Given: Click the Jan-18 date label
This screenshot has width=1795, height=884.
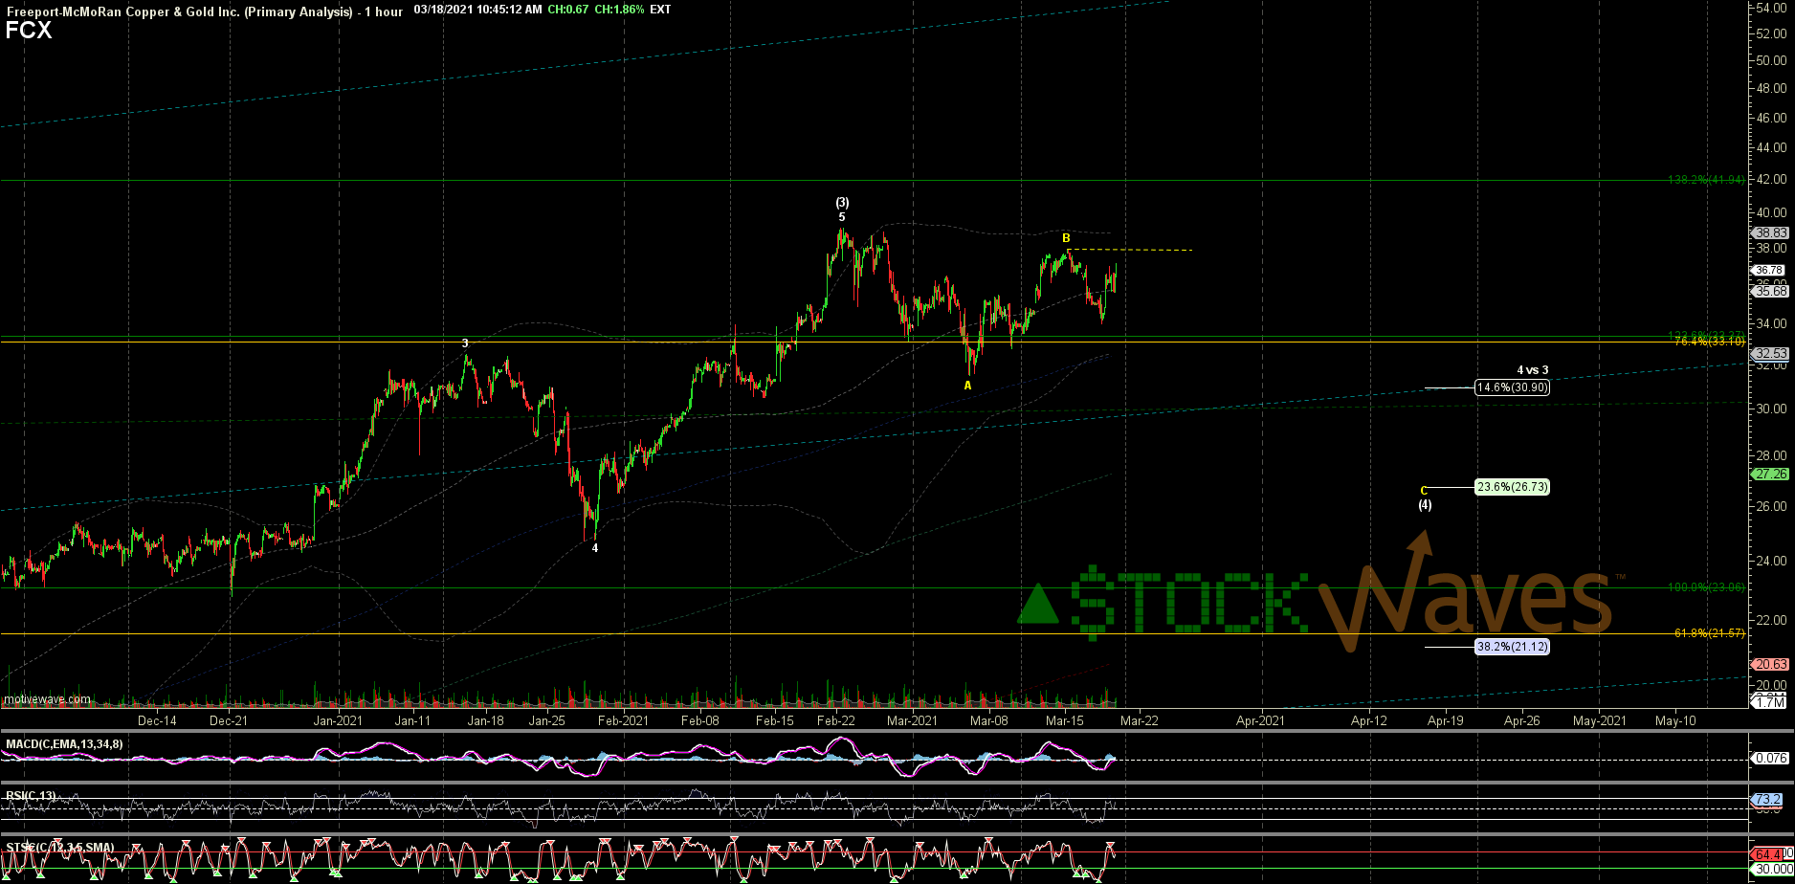Looking at the screenshot, I should coord(486,720).
